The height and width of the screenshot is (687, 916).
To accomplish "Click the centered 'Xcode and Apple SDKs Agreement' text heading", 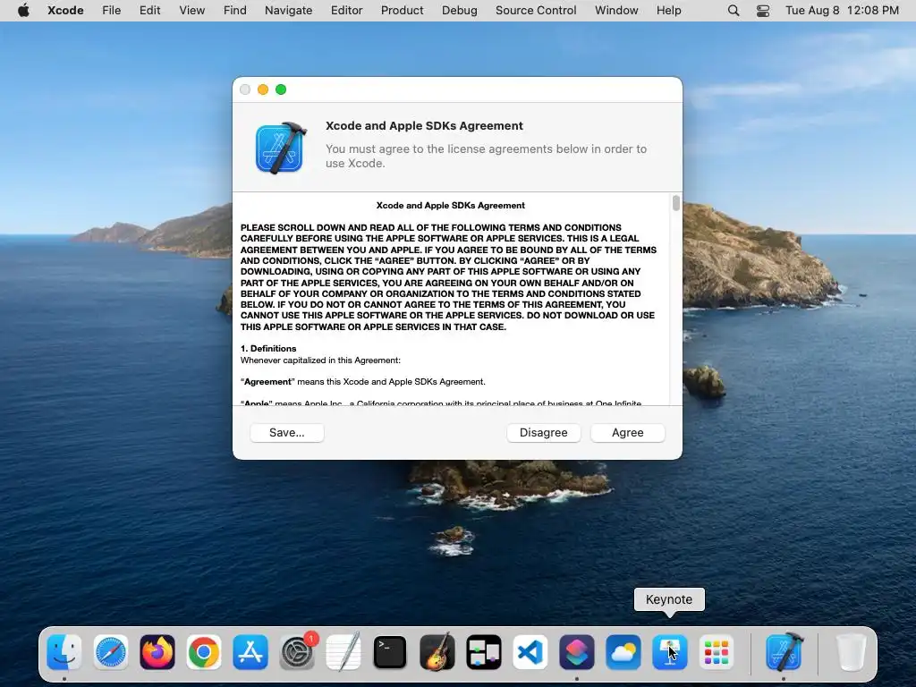I will tap(451, 205).
